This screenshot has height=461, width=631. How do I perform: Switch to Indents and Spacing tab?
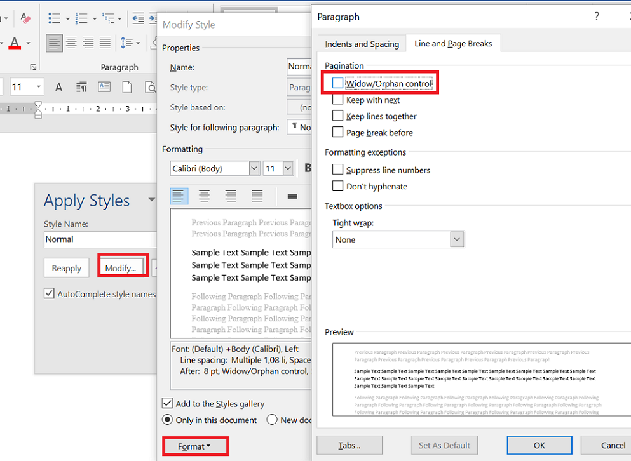click(x=362, y=44)
